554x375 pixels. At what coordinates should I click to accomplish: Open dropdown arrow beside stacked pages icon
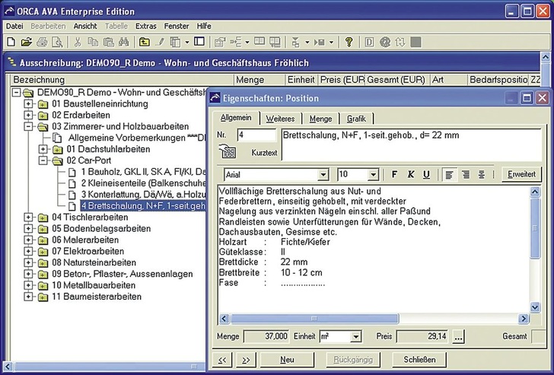187,42
